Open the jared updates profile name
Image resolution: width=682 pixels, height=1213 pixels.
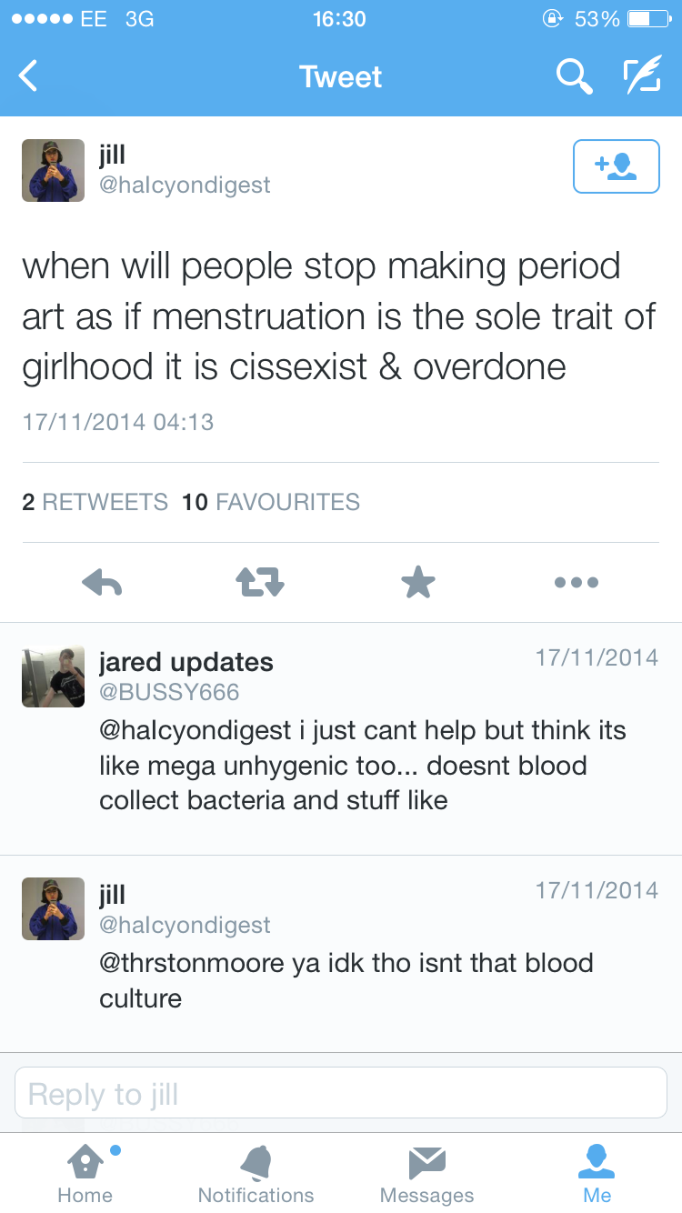click(x=186, y=662)
